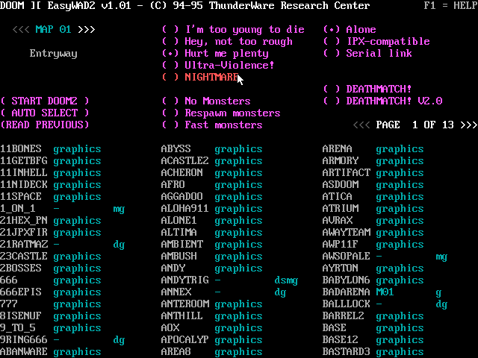
Task: Enable DEATHMATCH! option
Action: coord(367,89)
